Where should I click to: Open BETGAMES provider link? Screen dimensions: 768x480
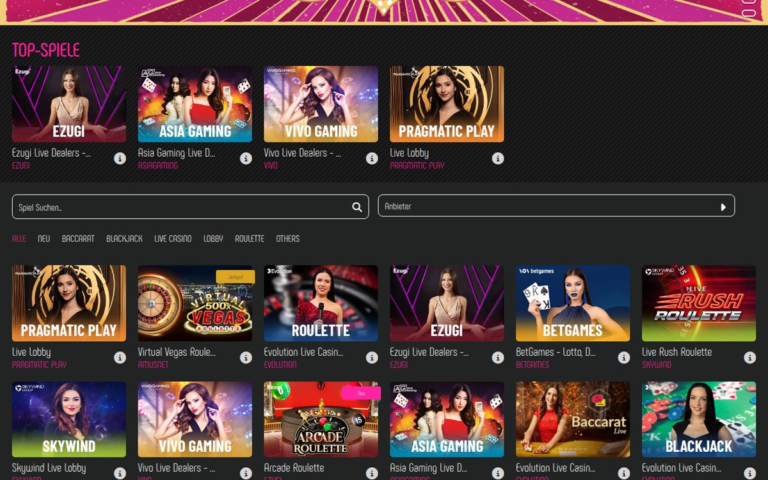532,364
